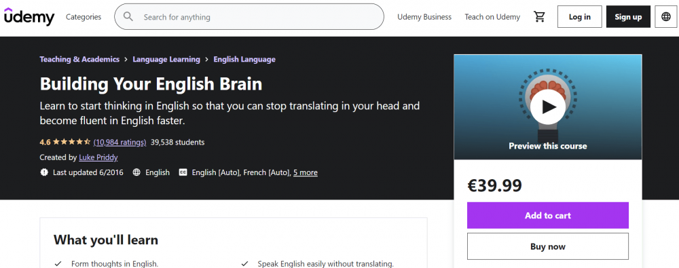Viewport: 679px width, 268px height.
Task: Click the English [Auto], French [Auto] captions text
Action: click(241, 172)
